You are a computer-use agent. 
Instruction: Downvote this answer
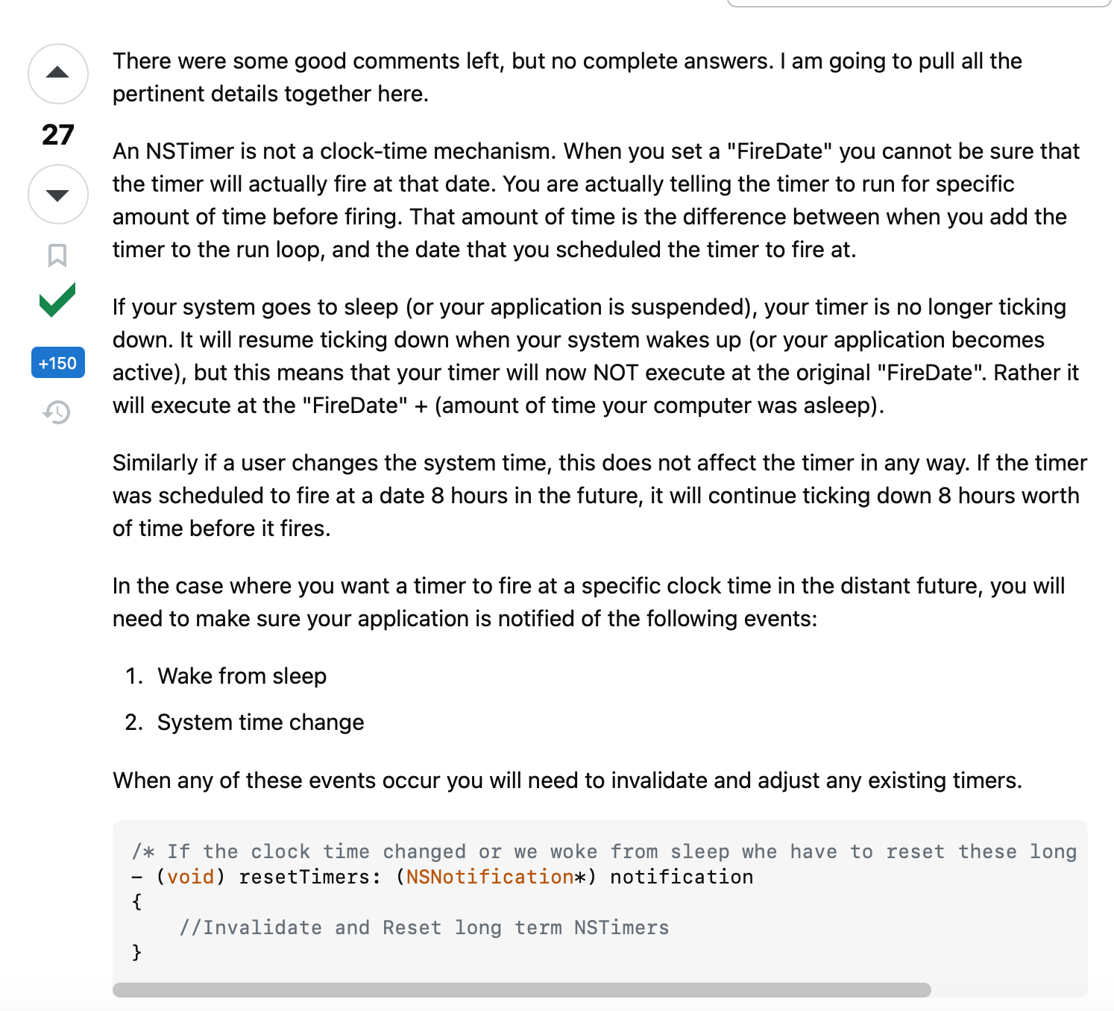tap(58, 195)
